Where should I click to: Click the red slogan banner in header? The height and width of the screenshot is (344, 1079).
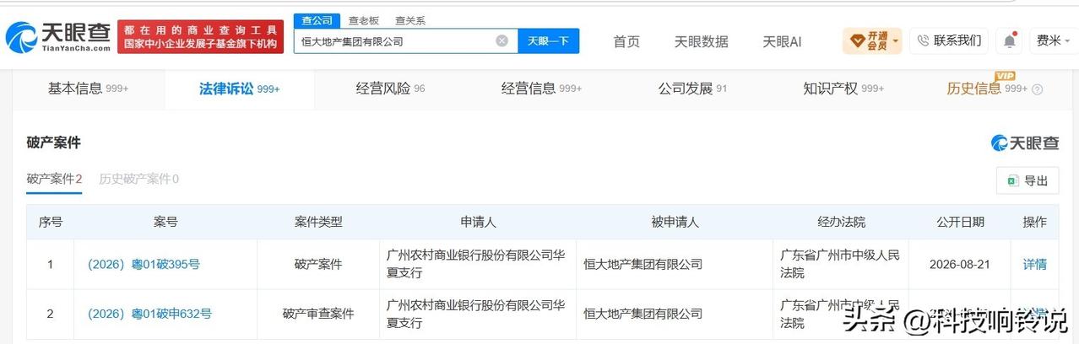200,36
